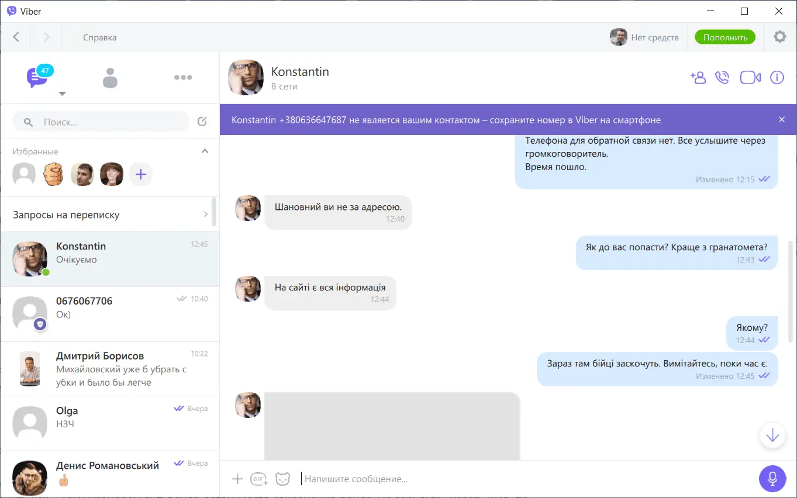Dismiss the not-in-contacts banner
Viewport: 797px width, 498px height.
pyautogui.click(x=782, y=120)
